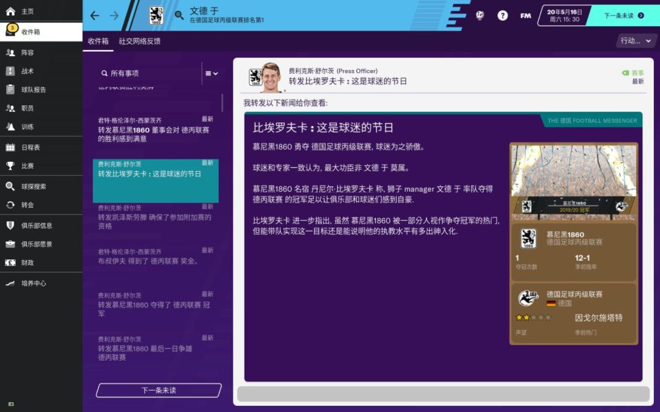Image resolution: width=660 pixels, height=412 pixels.
Task: Click the press officer portrait photo
Action: point(270,78)
